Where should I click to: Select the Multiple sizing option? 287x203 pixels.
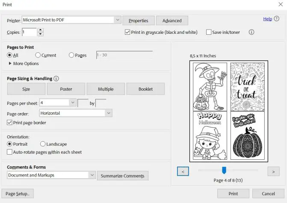click(x=106, y=89)
